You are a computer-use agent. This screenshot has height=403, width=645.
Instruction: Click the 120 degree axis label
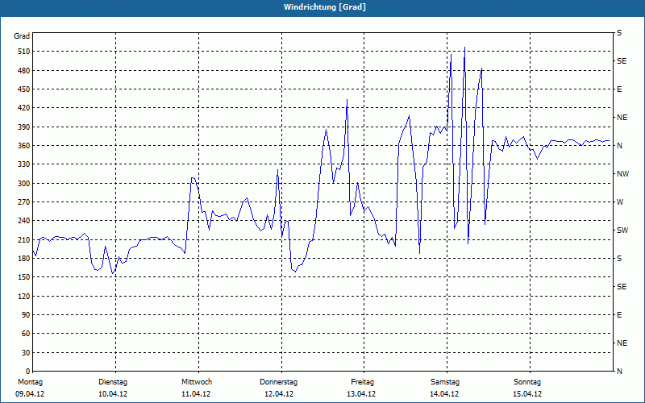coord(23,296)
